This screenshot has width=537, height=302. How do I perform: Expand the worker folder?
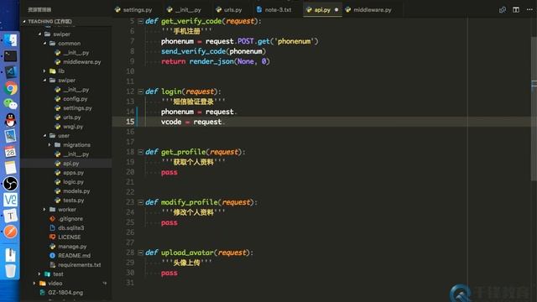pyautogui.click(x=44, y=210)
